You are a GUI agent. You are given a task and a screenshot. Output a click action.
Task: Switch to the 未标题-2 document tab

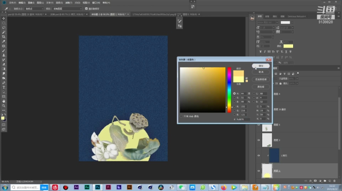[x=110, y=14]
